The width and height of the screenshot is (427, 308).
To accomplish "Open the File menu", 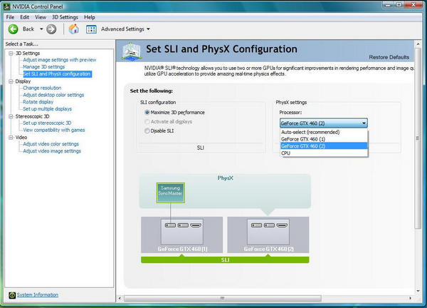I will tap(10, 17).
